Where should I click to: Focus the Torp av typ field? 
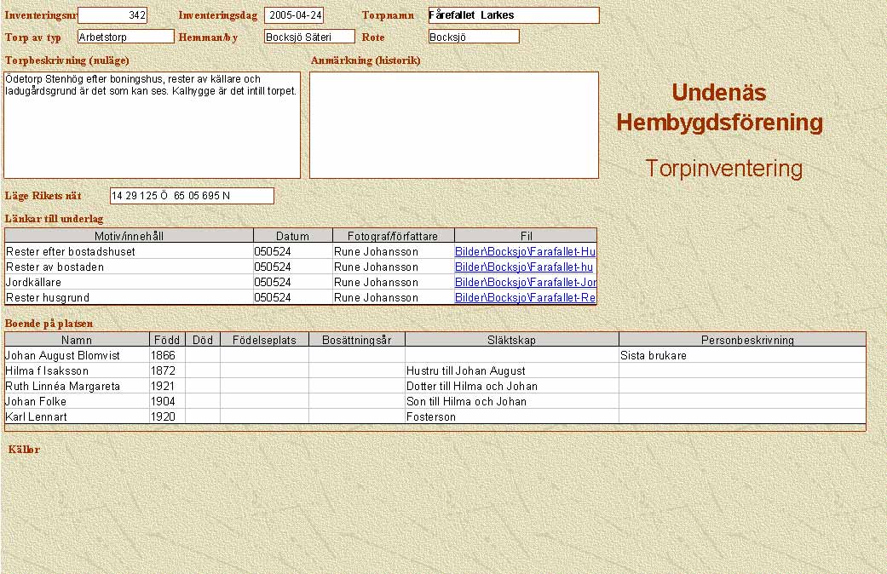125,37
